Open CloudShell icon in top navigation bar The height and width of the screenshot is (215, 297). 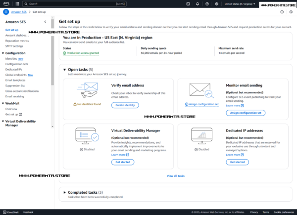(x=188, y=4)
